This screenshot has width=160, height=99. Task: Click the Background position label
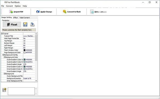click(14, 78)
